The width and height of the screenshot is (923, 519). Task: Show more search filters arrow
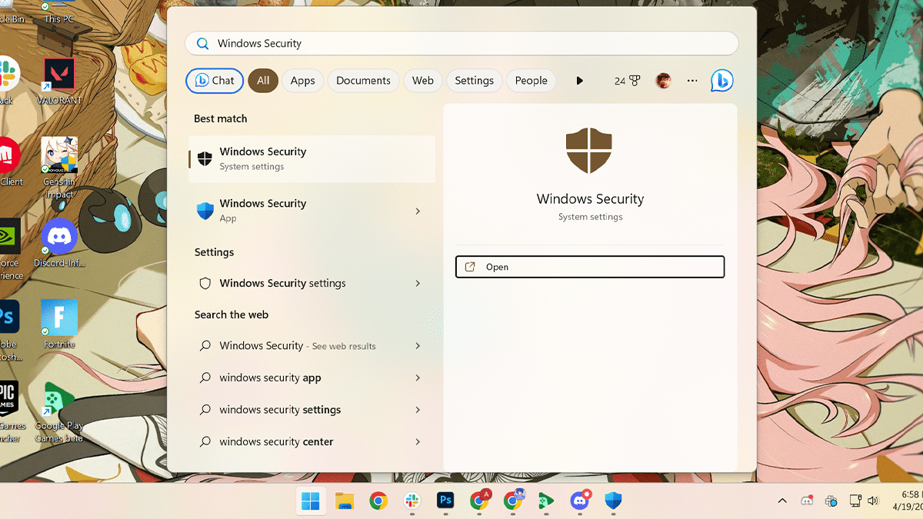[x=580, y=81]
